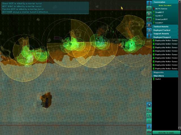181x135 pixels.
Task: Click the isolated orange building on the map
Action: point(46,100)
